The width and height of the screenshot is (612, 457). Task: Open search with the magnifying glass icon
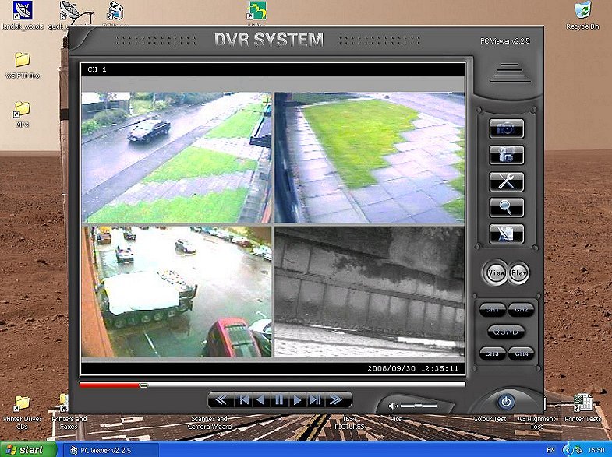(506, 207)
